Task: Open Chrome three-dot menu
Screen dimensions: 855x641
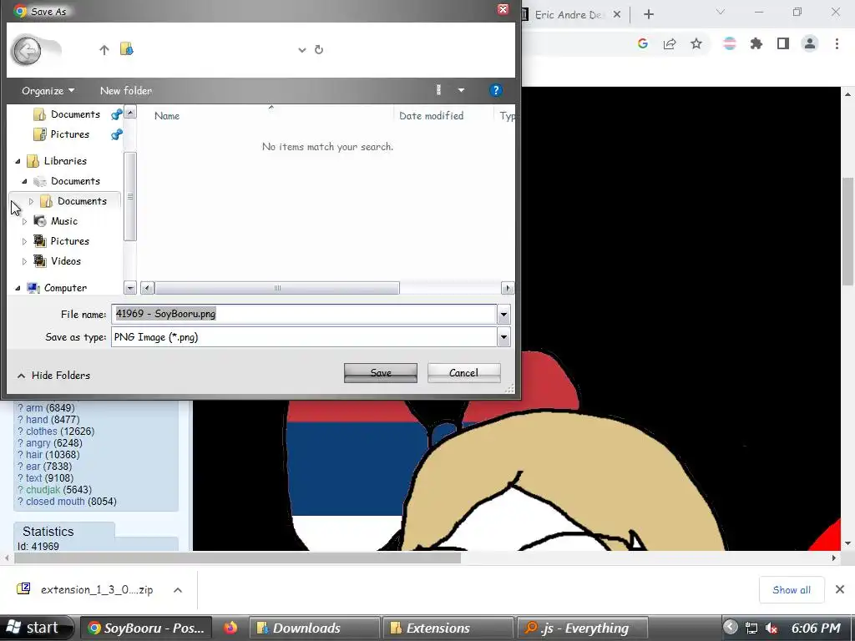Action: 837,43
